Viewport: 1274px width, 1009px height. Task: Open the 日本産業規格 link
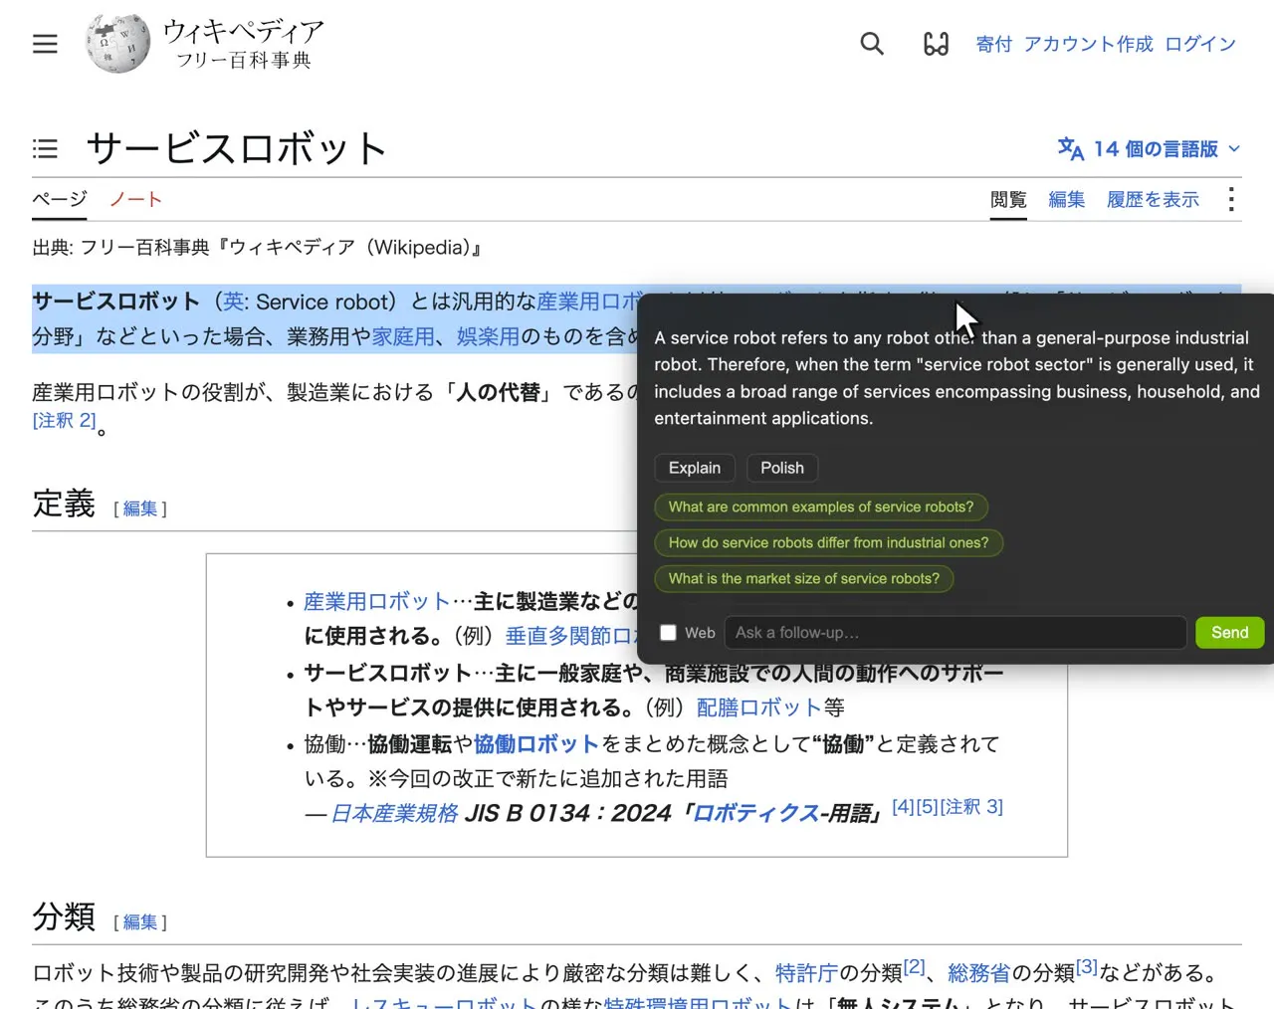click(x=394, y=813)
